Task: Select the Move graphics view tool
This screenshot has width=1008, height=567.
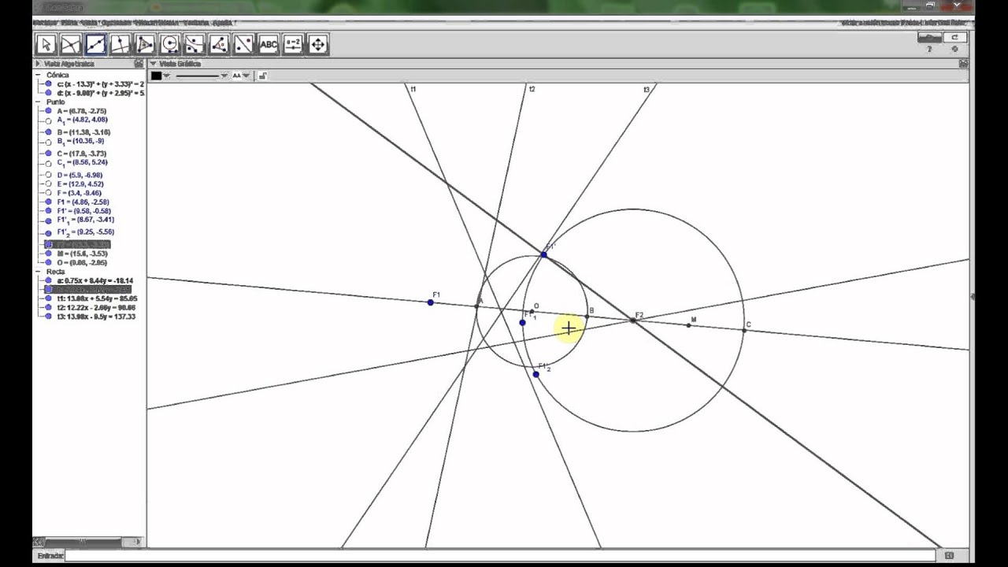Action: [317, 44]
